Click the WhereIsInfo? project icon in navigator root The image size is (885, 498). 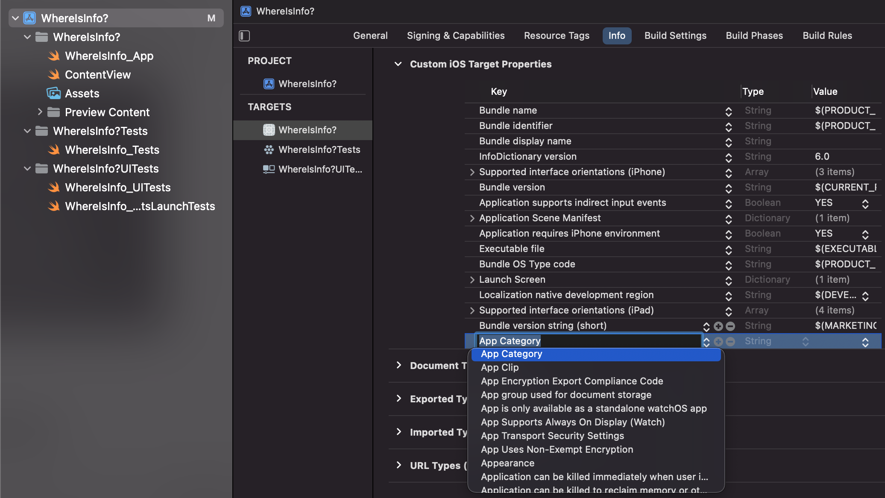pos(29,18)
